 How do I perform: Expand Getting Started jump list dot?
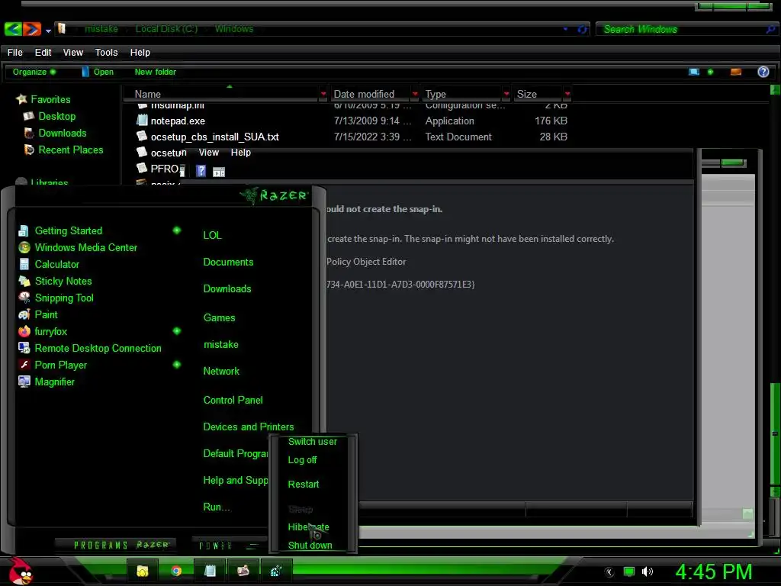177,230
